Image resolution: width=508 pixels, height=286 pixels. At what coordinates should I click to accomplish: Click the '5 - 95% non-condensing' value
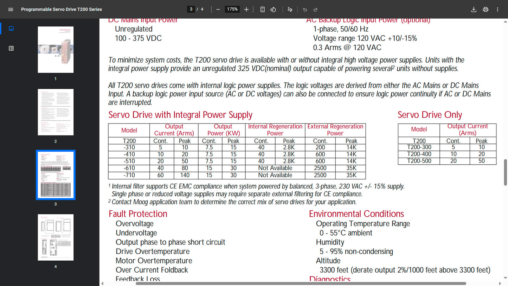[356, 252]
